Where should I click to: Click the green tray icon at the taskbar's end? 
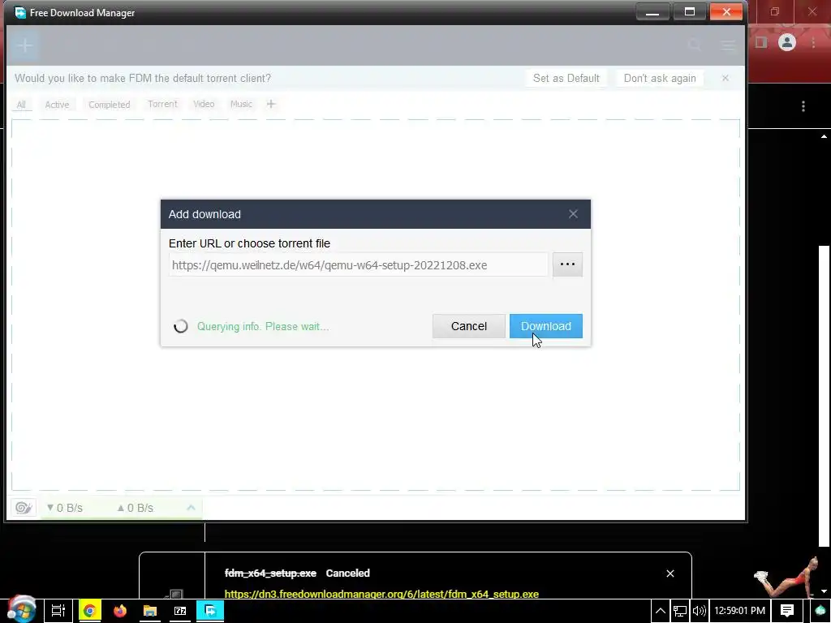coord(820,611)
